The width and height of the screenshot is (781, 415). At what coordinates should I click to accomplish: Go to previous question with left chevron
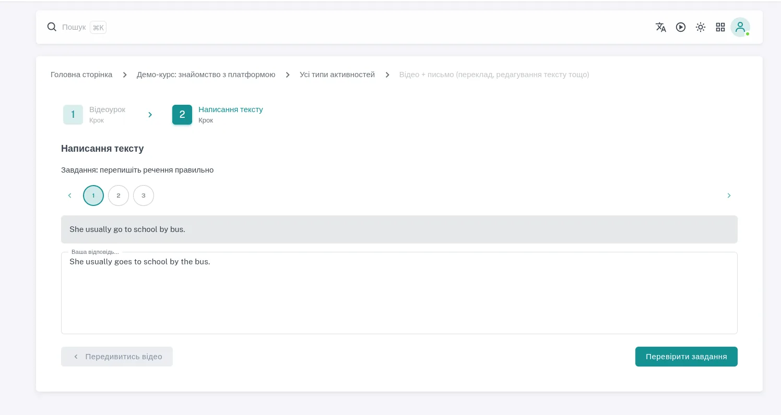(x=69, y=196)
